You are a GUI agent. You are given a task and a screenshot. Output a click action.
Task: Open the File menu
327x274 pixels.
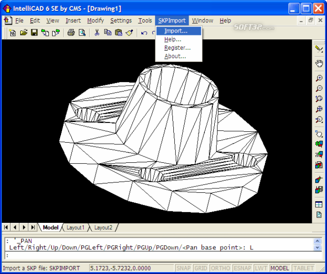pyautogui.click(x=19, y=21)
